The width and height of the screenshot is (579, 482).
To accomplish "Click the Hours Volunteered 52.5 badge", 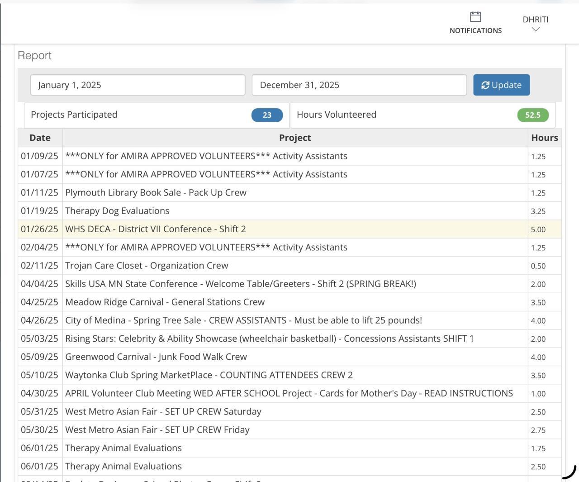I will pyautogui.click(x=532, y=115).
